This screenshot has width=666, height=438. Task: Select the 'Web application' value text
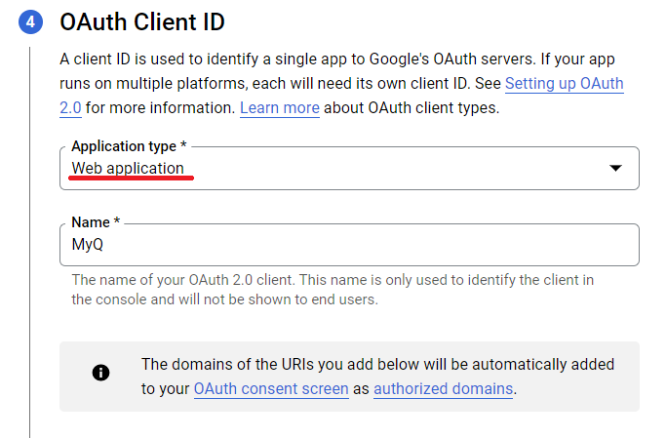pos(128,168)
